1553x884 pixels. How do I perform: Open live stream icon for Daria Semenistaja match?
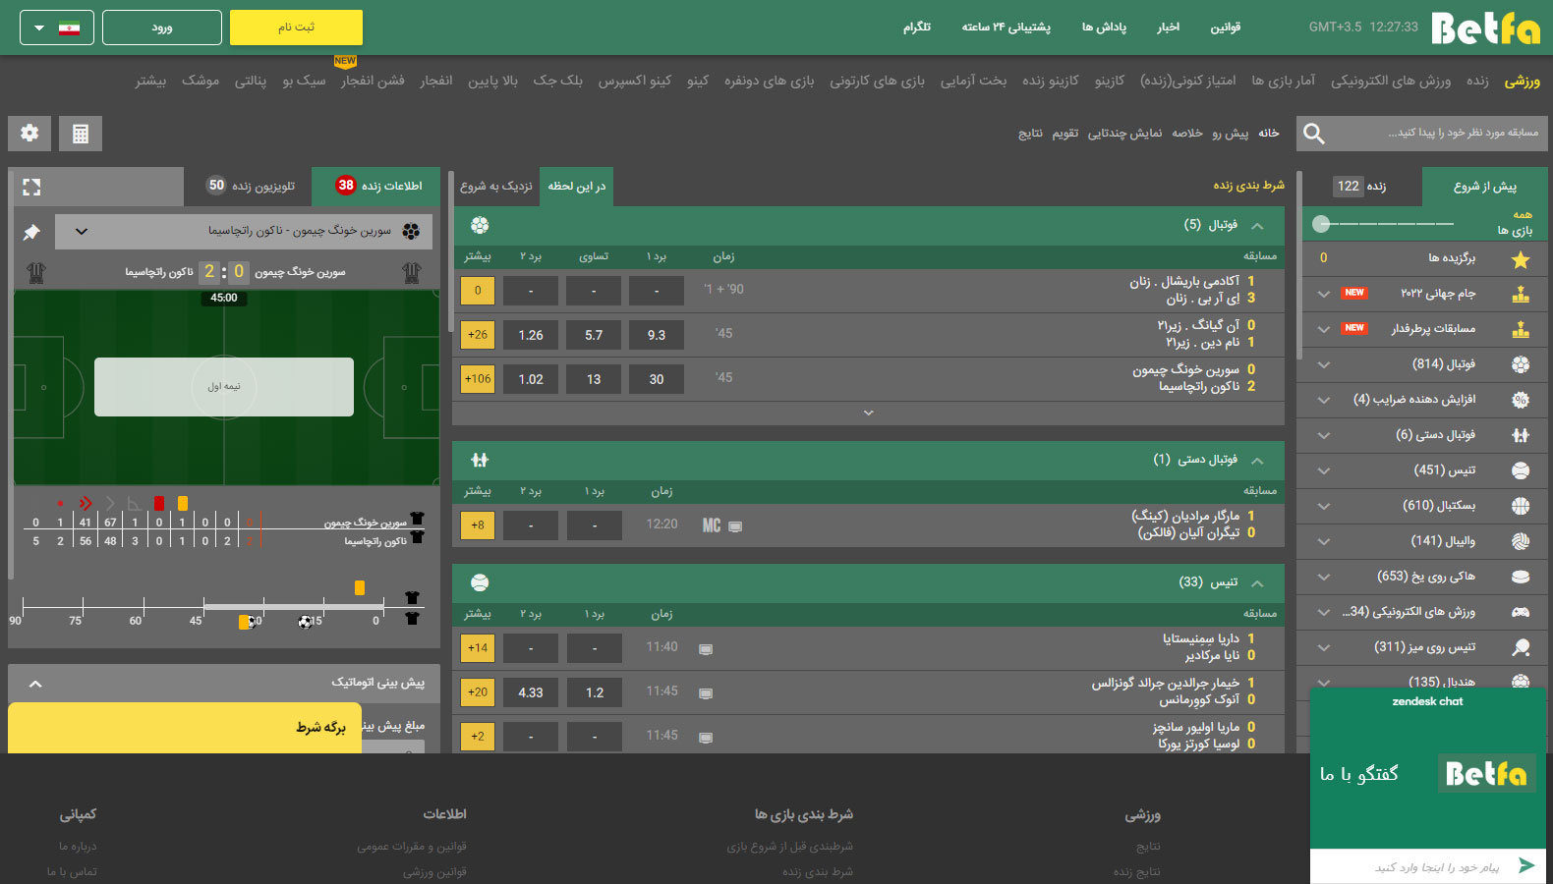(x=705, y=649)
